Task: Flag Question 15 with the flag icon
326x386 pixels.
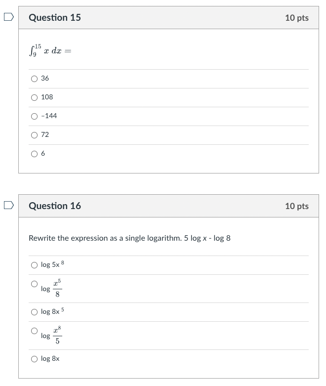Action: click(x=7, y=17)
